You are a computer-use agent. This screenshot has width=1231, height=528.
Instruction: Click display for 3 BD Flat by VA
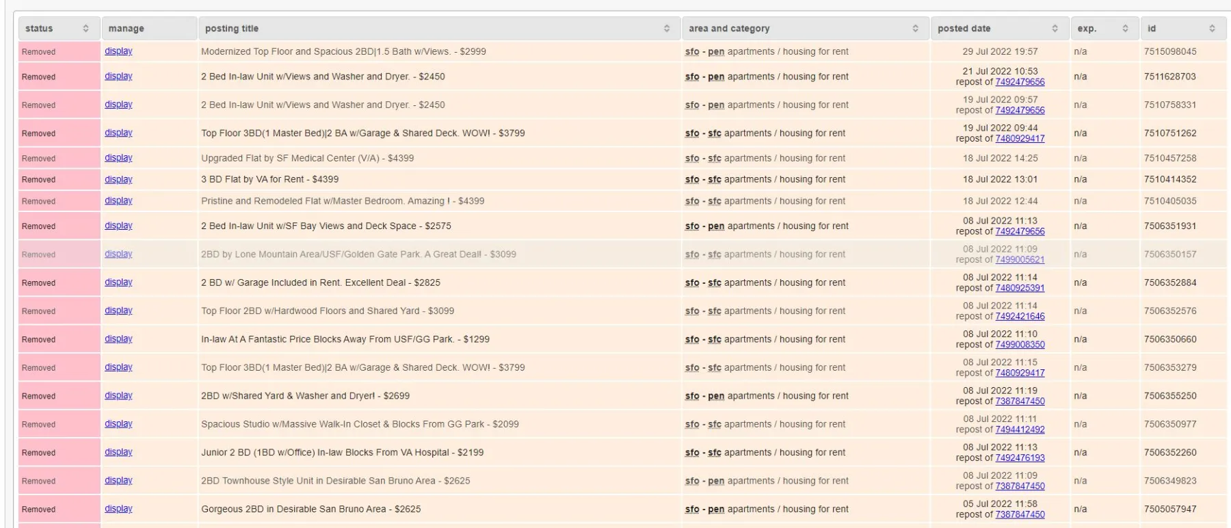point(118,179)
